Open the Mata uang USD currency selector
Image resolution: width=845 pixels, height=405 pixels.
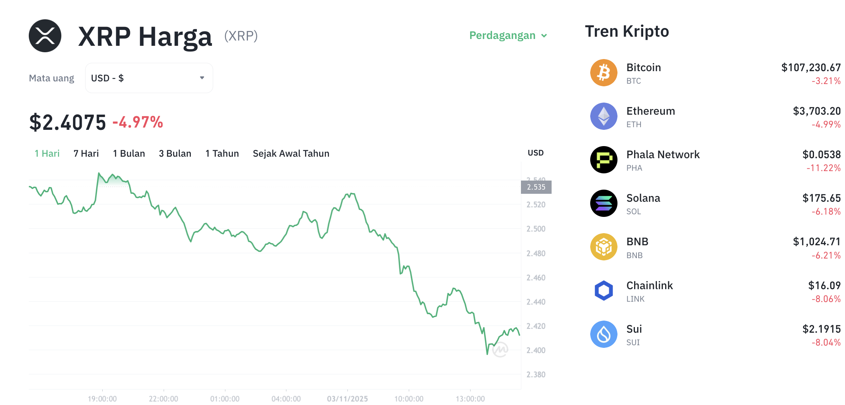click(149, 78)
